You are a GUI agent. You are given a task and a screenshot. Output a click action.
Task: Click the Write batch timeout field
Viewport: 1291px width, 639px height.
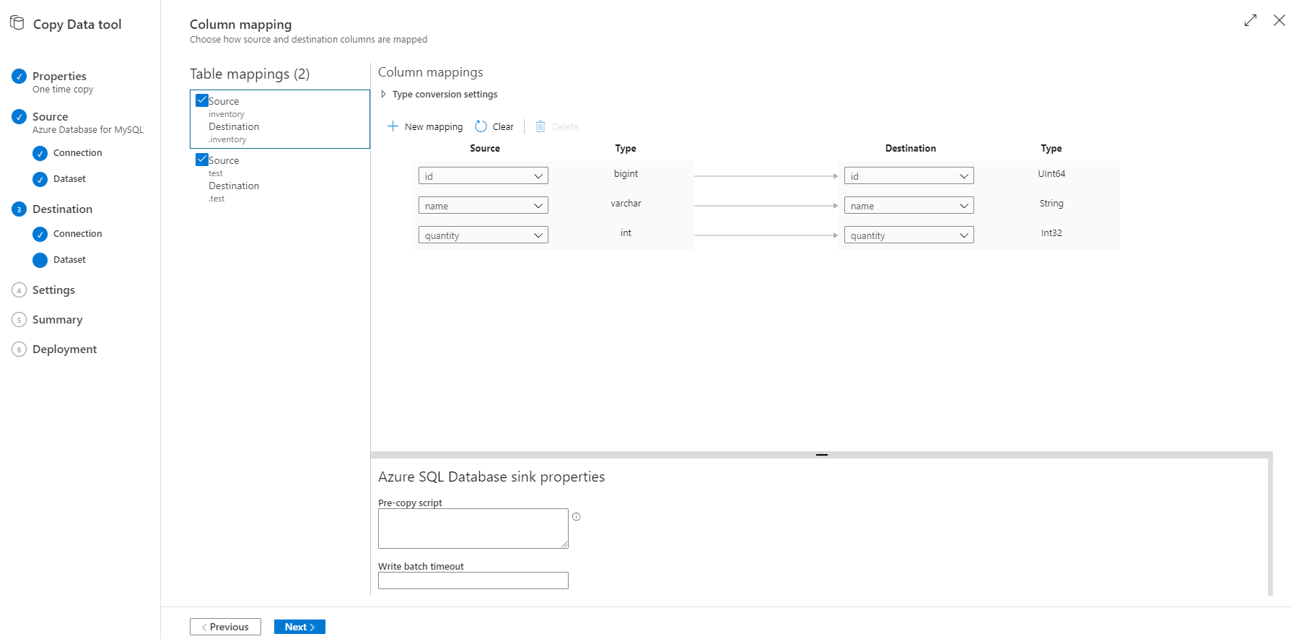(473, 581)
